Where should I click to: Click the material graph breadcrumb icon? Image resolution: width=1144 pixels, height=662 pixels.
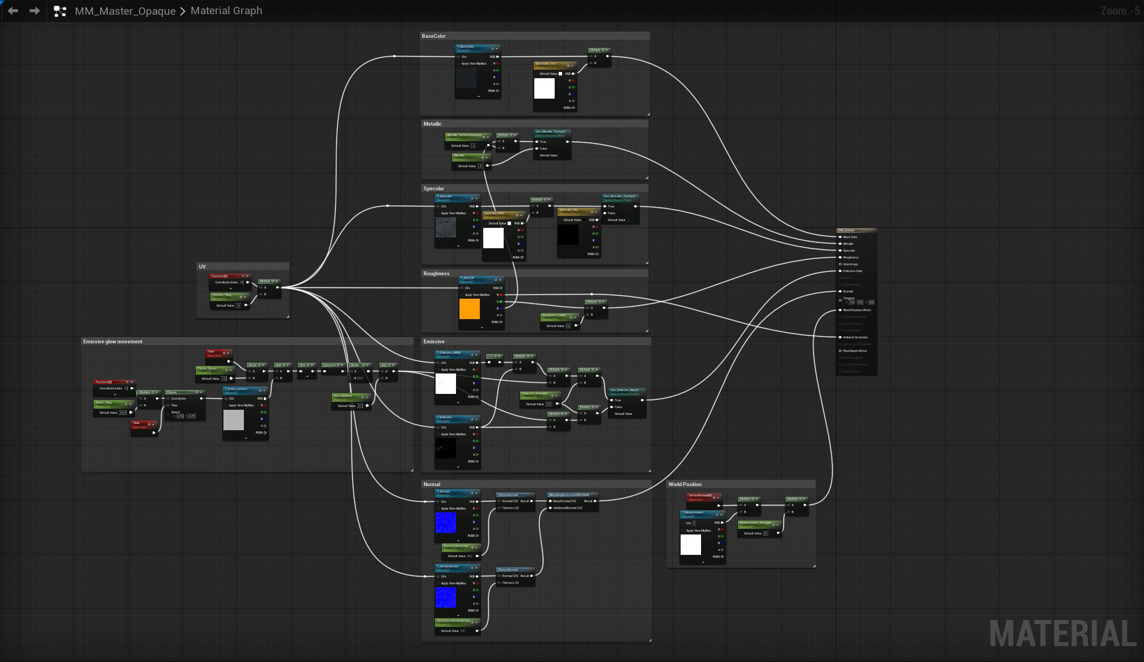(60, 11)
